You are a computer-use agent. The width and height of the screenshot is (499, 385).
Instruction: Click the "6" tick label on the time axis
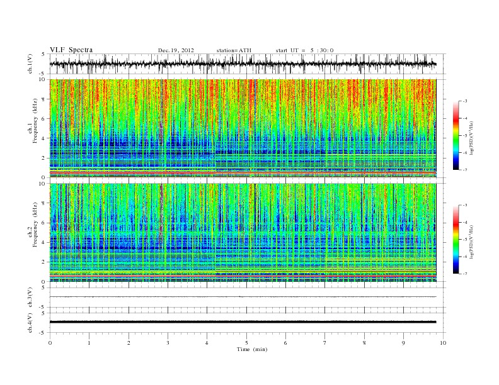[x=285, y=343]
